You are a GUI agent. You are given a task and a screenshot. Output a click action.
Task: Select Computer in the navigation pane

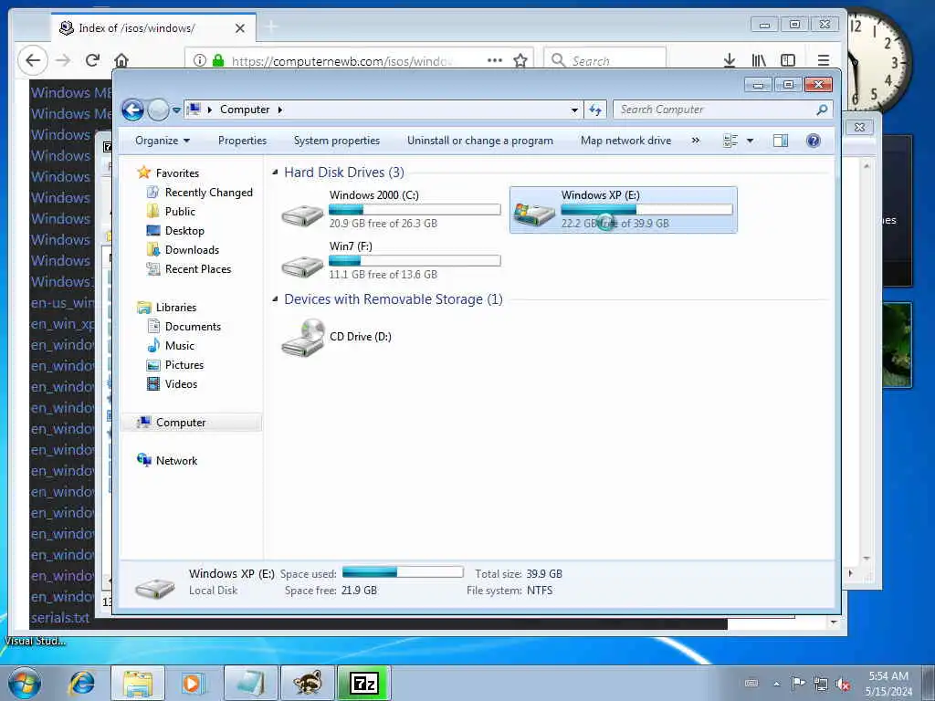pos(181,423)
